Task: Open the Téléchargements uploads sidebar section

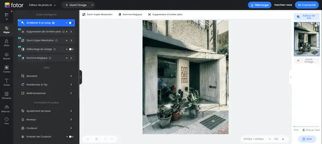Action: (x=6, y=109)
